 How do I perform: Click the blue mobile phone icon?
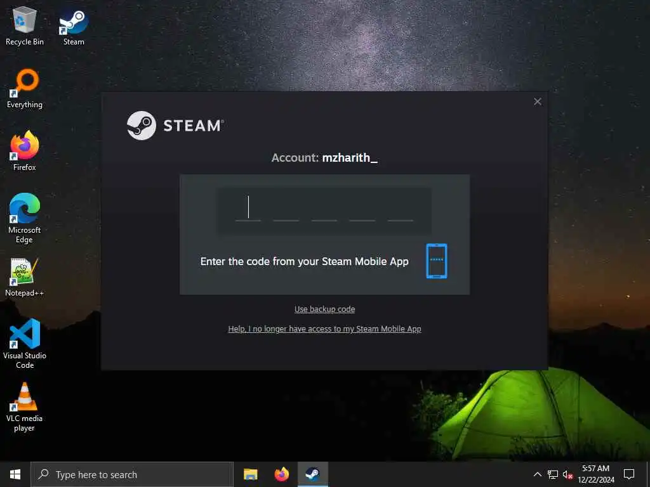coord(437,261)
